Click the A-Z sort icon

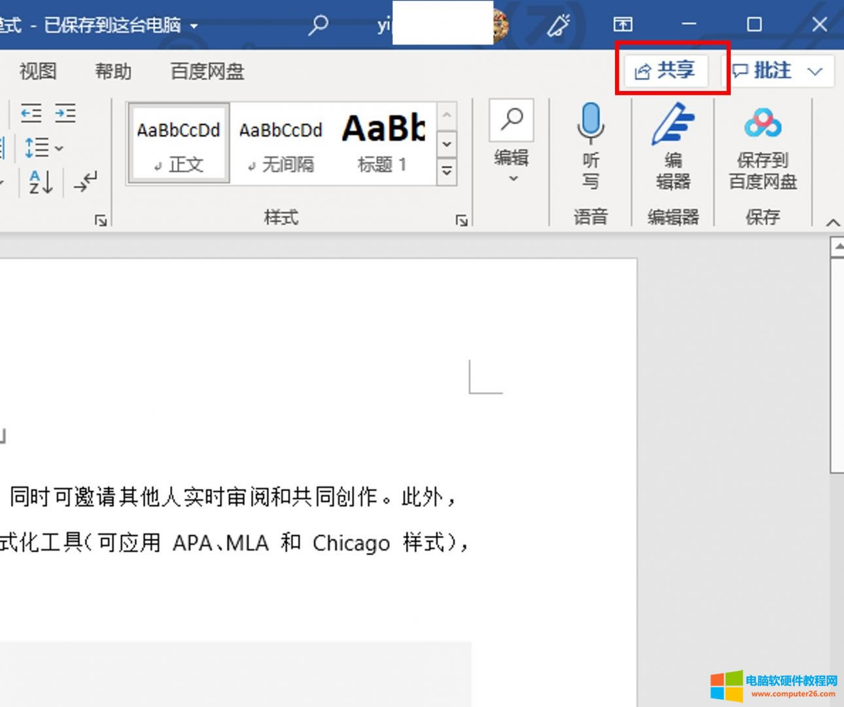point(41,182)
